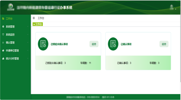Click the 已确认事项 round document icon
The height and width of the screenshot is (100, 181).
click(113, 44)
